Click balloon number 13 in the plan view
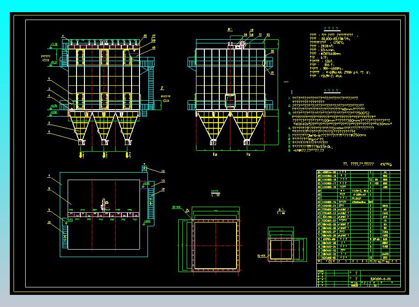Screen dimensions: 419x307 click(163, 181)
